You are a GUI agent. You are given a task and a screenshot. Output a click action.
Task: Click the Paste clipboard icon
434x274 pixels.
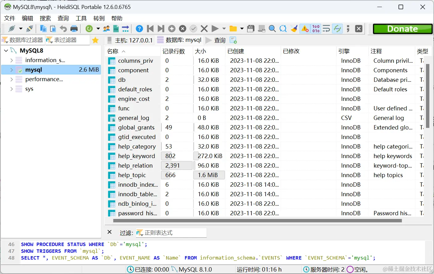tap(53, 29)
